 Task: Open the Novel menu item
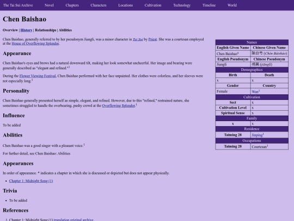point(49,5)
